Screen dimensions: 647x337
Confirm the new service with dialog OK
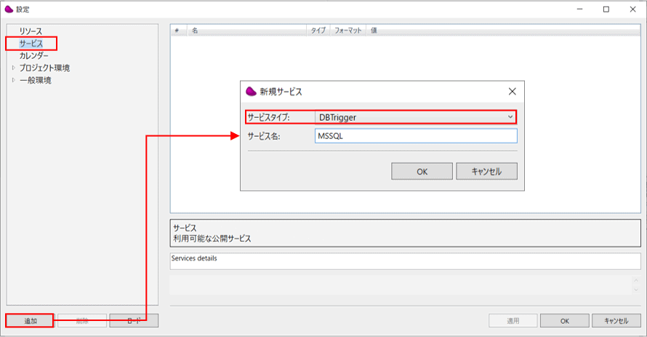tap(422, 170)
